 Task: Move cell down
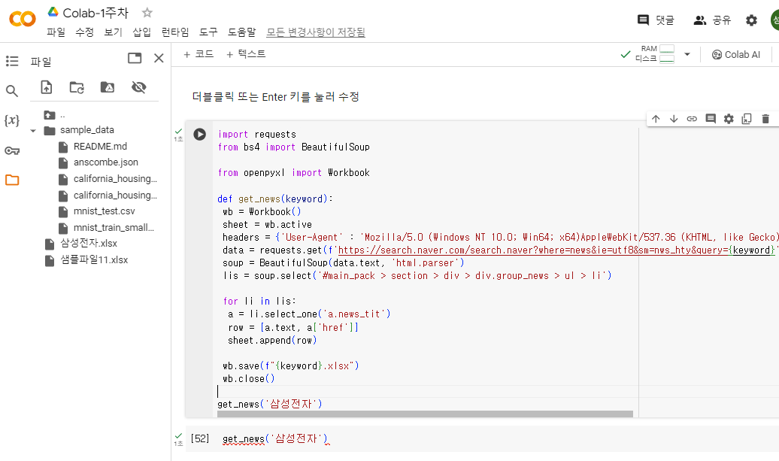(x=674, y=119)
